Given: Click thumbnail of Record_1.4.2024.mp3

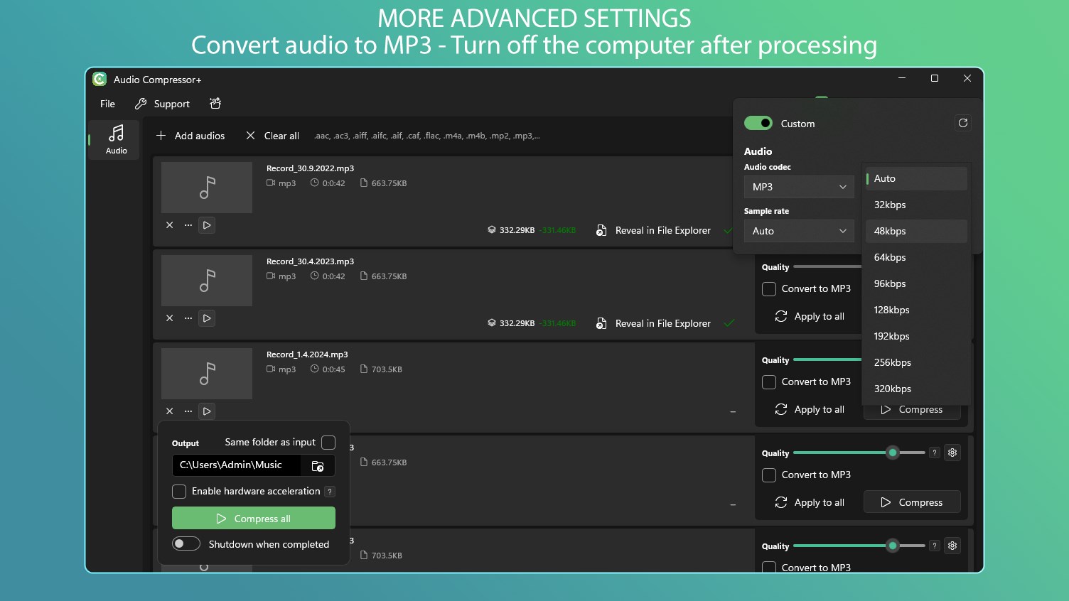Looking at the screenshot, I should tap(207, 374).
